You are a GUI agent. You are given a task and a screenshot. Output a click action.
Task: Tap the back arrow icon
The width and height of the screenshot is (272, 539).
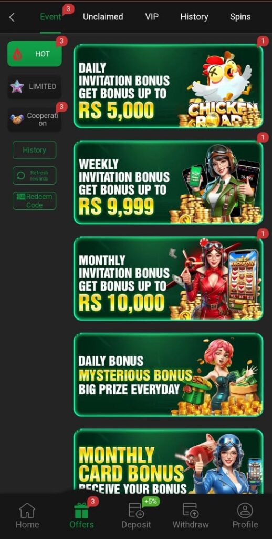[x=12, y=17]
